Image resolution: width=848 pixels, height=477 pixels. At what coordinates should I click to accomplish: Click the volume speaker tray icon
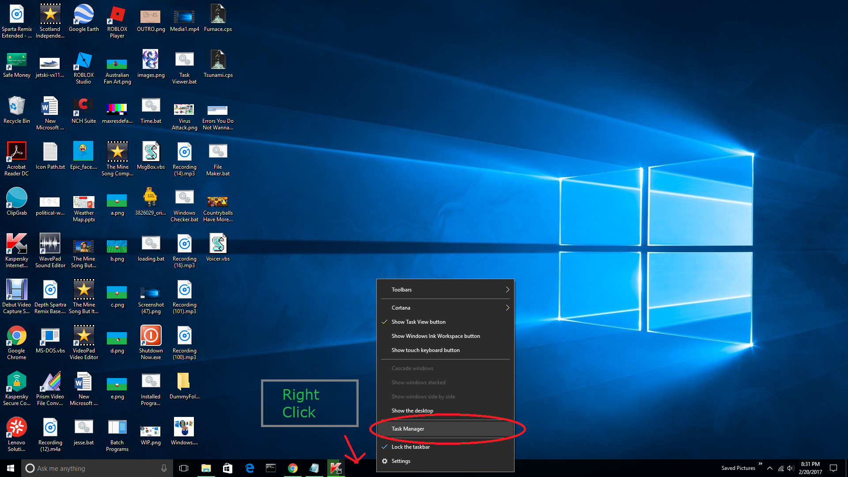(791, 468)
